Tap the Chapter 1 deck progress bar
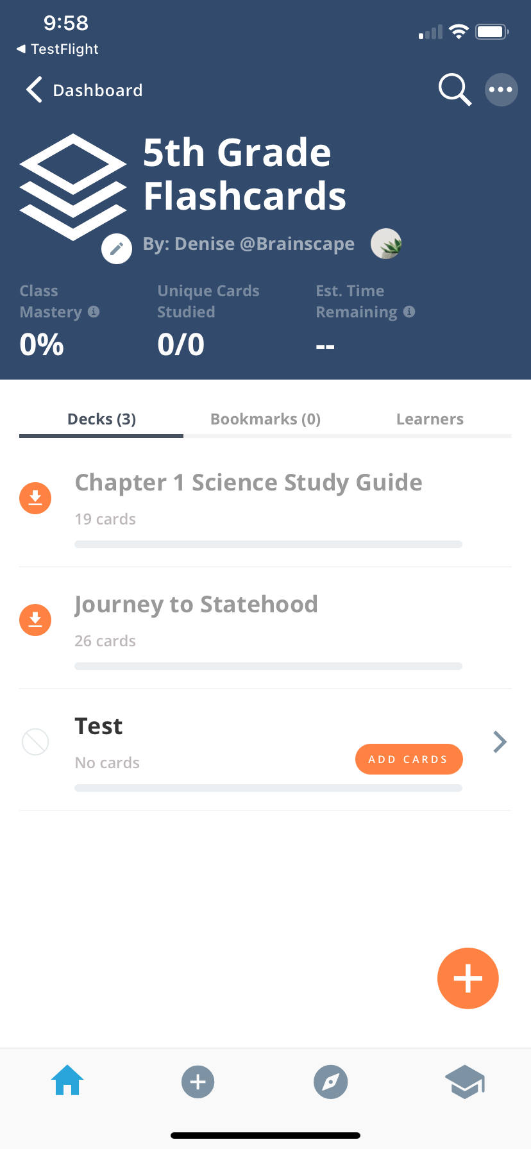 pos(268,544)
